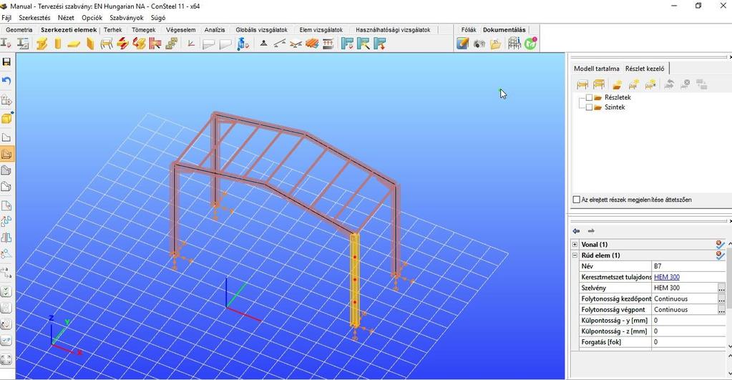Click the camera snapshot icon
Viewport: 732px width, 380px height.
(x=479, y=44)
